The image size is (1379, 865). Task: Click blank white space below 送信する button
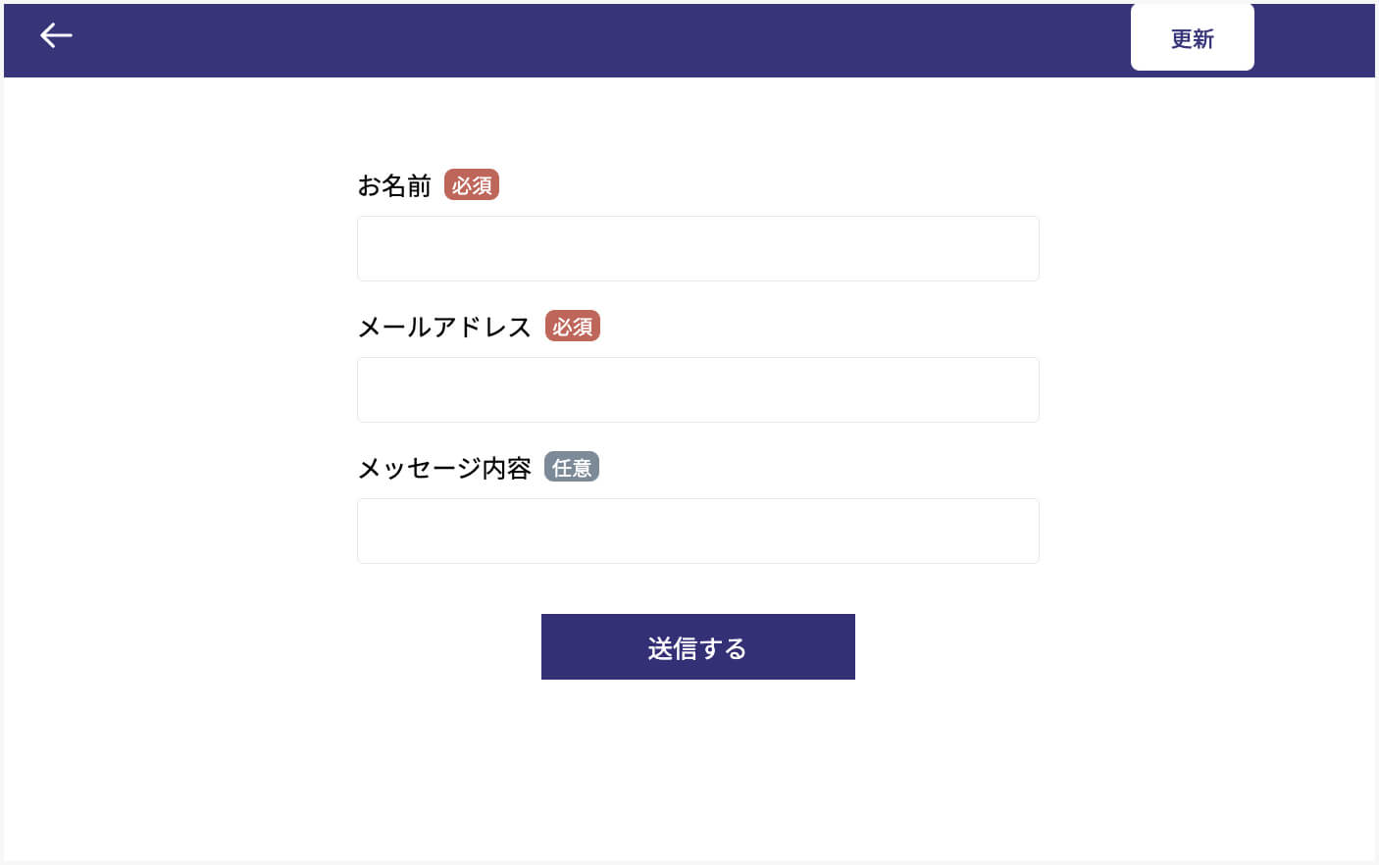coord(697,775)
